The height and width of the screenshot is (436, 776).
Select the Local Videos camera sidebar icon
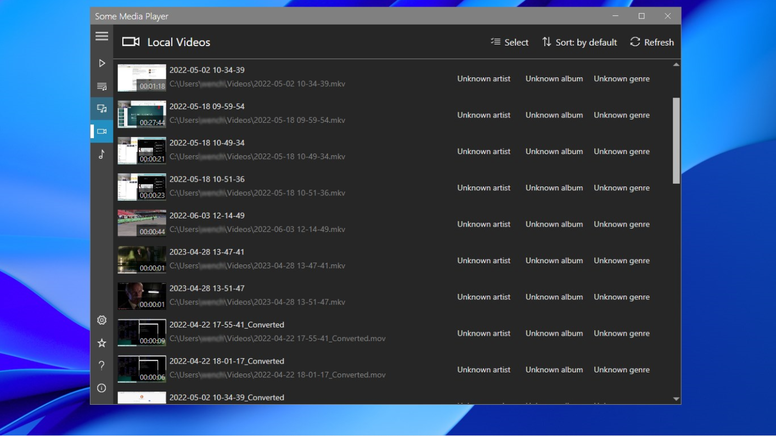(102, 131)
